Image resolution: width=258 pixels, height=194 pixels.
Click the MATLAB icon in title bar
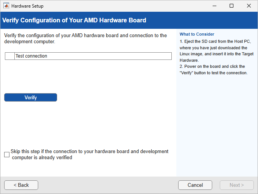[x=6, y=6]
